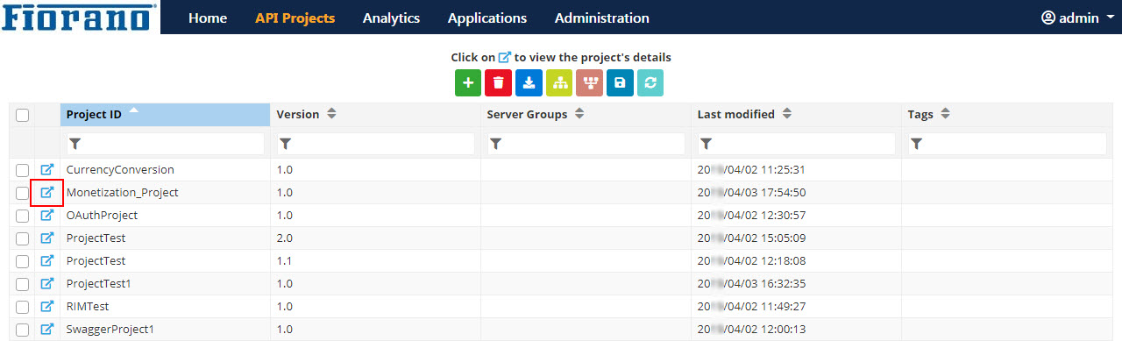The width and height of the screenshot is (1122, 341).
Task: Click the green add project button
Action: click(x=468, y=82)
